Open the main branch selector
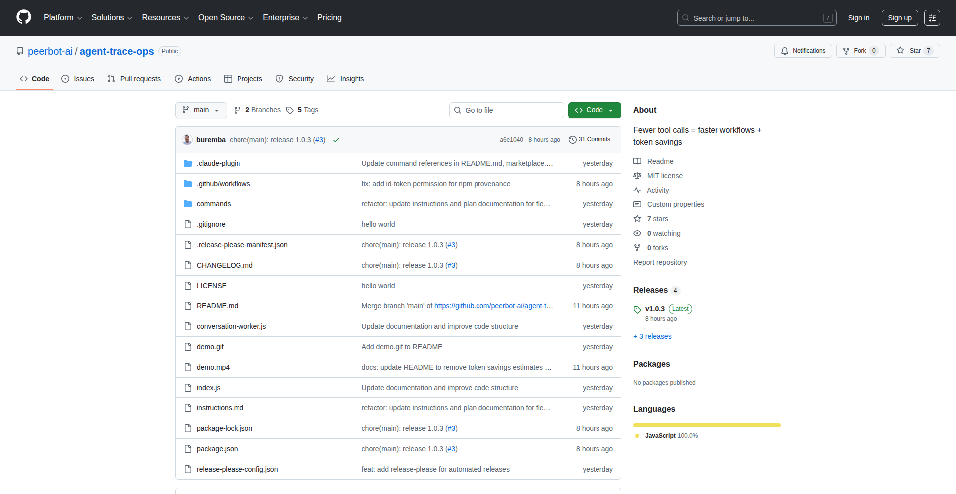The height and width of the screenshot is (494, 956). click(x=201, y=110)
